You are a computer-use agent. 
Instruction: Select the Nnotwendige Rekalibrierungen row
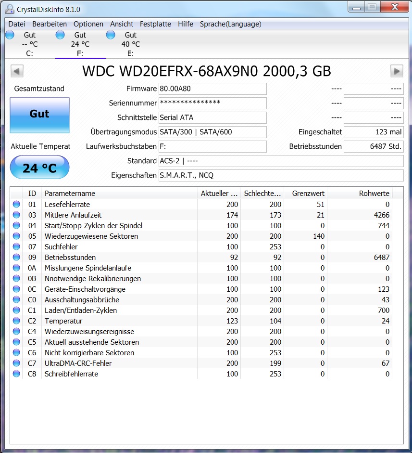201,279
